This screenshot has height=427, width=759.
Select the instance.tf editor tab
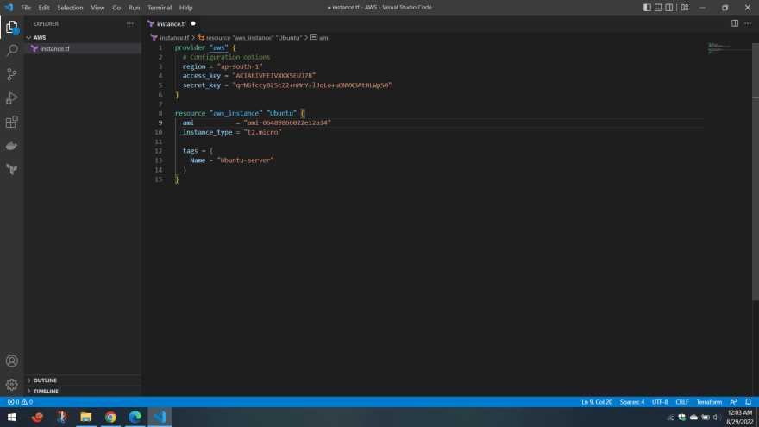(x=171, y=24)
